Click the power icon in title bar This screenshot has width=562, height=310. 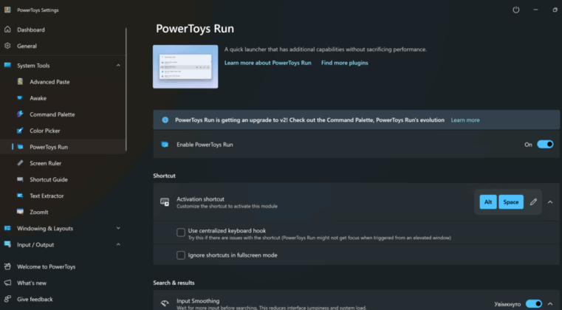(516, 10)
